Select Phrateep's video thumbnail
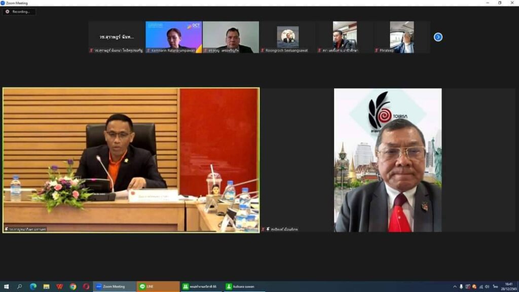This screenshot has height=292, width=519. click(401, 36)
